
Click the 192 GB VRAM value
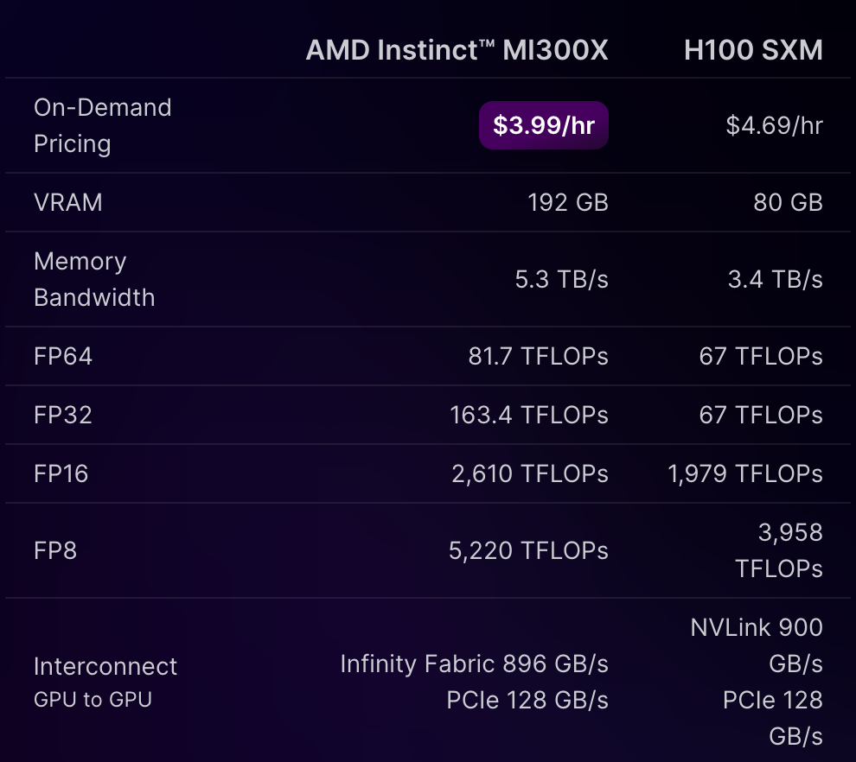coord(567,202)
